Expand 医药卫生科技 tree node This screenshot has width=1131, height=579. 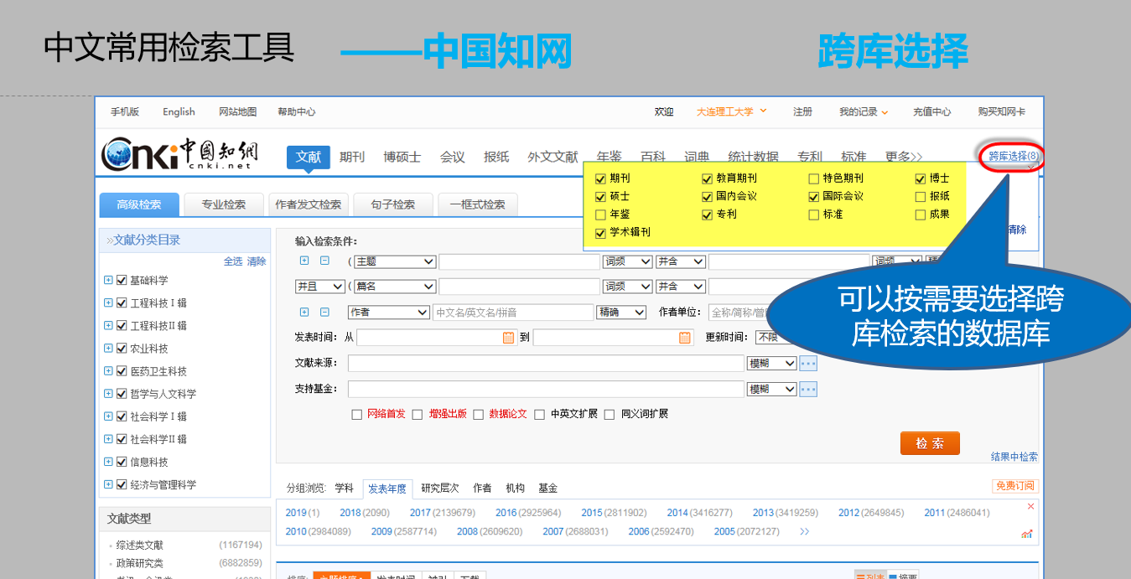point(108,370)
